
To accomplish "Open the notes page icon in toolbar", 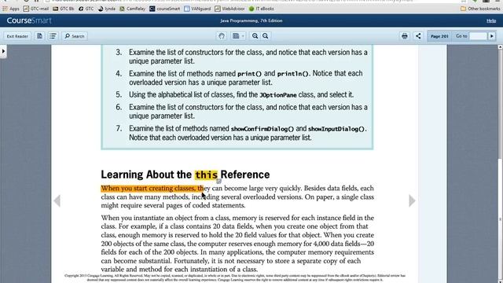I will (x=39, y=36).
